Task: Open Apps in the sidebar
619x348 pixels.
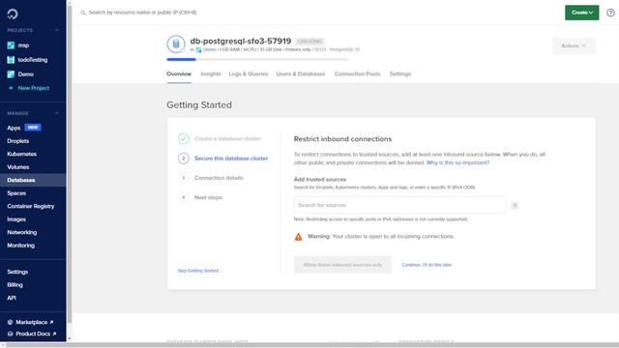Action: click(x=14, y=128)
